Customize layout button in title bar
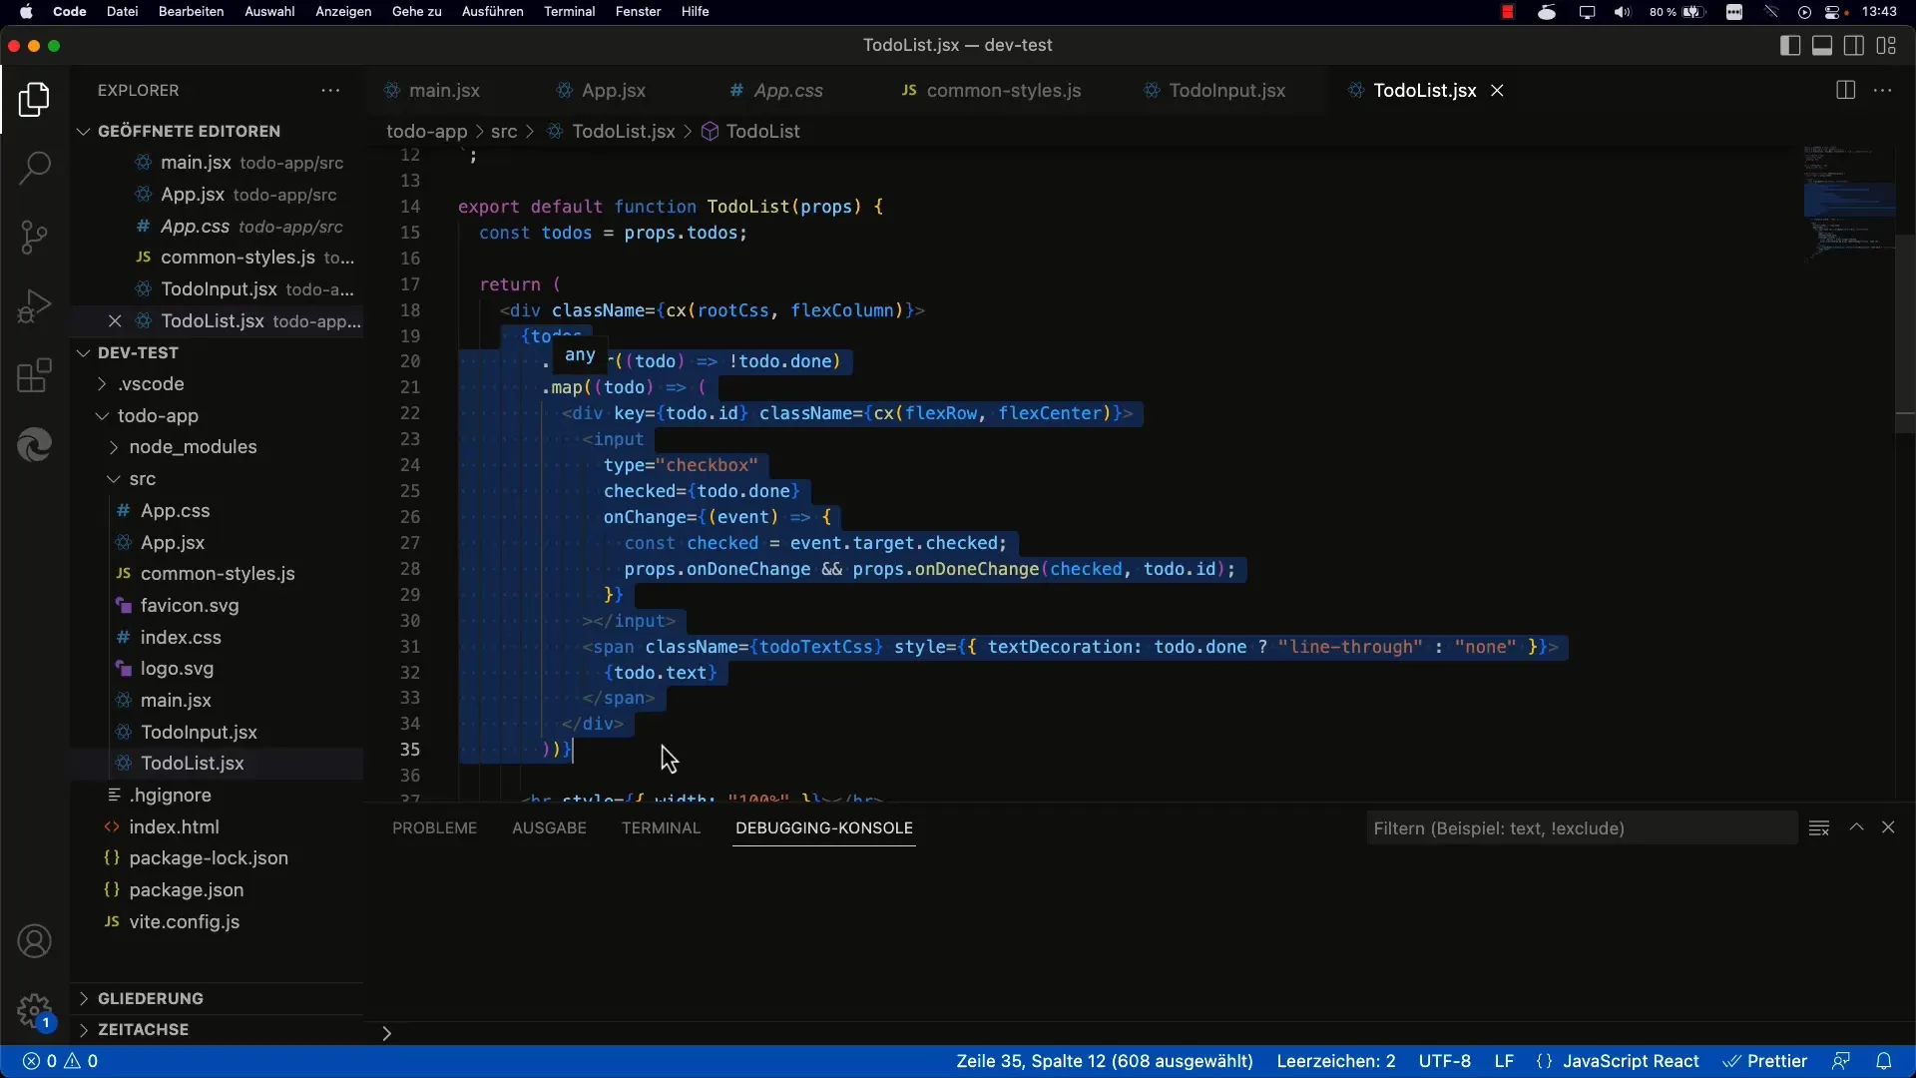Screen dimensions: 1916x1078 [1886, 45]
